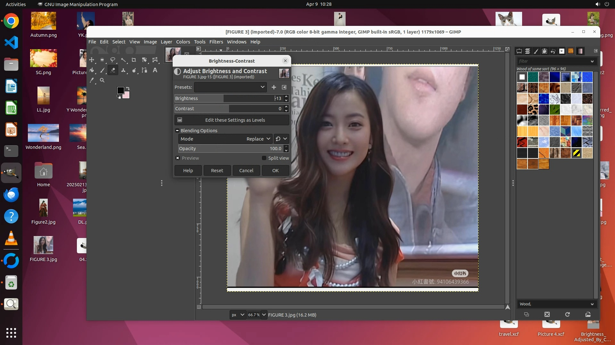Select the Text tool
The height and width of the screenshot is (345, 615).
(x=155, y=70)
